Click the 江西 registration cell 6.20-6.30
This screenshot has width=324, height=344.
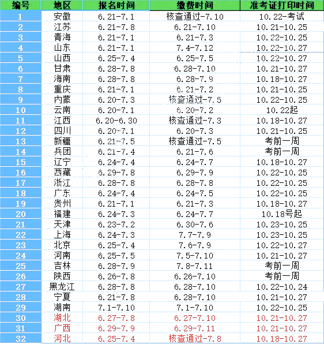point(116,121)
